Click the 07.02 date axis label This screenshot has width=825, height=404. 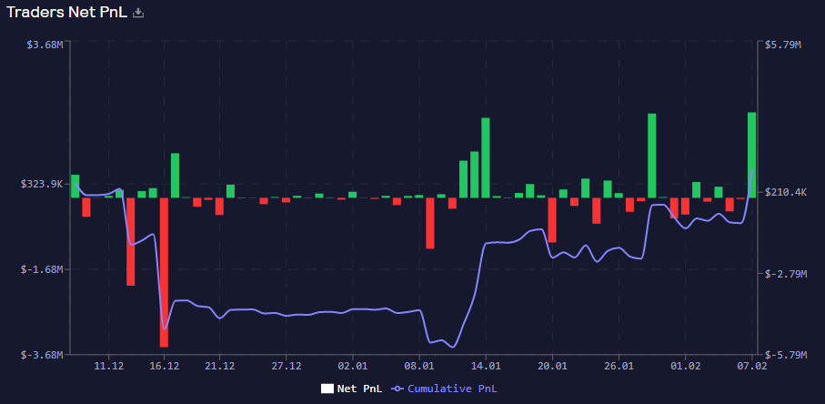tap(752, 365)
